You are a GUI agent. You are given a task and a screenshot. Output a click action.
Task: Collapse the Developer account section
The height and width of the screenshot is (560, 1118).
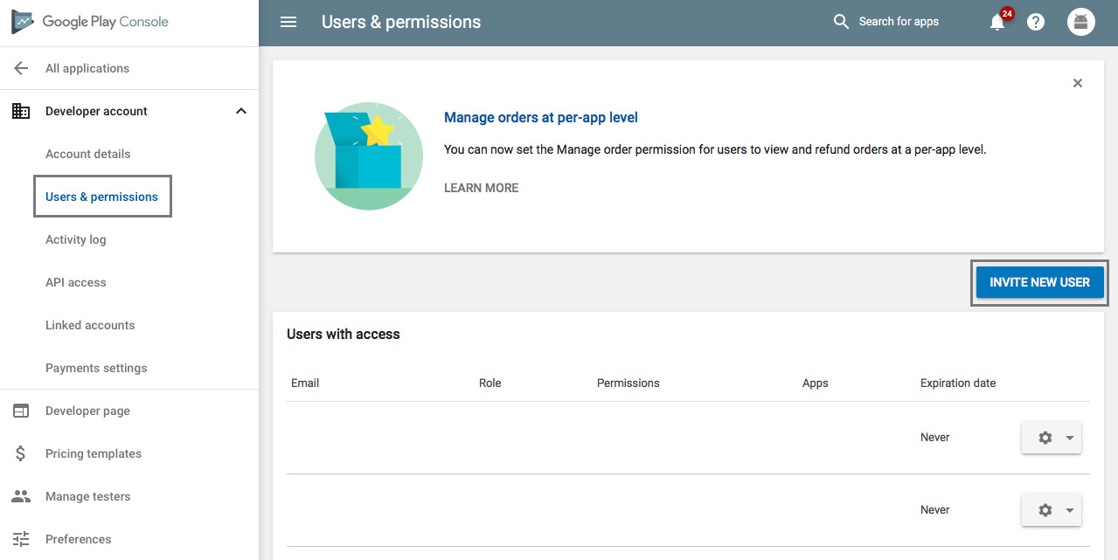pyautogui.click(x=241, y=111)
